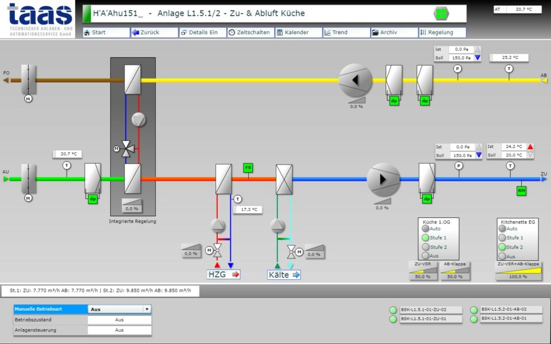Open the Kalender view
Viewport: 551px width, 344px height.
click(299, 32)
